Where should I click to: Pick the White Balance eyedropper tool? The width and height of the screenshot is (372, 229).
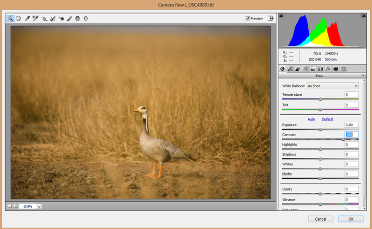[27, 19]
